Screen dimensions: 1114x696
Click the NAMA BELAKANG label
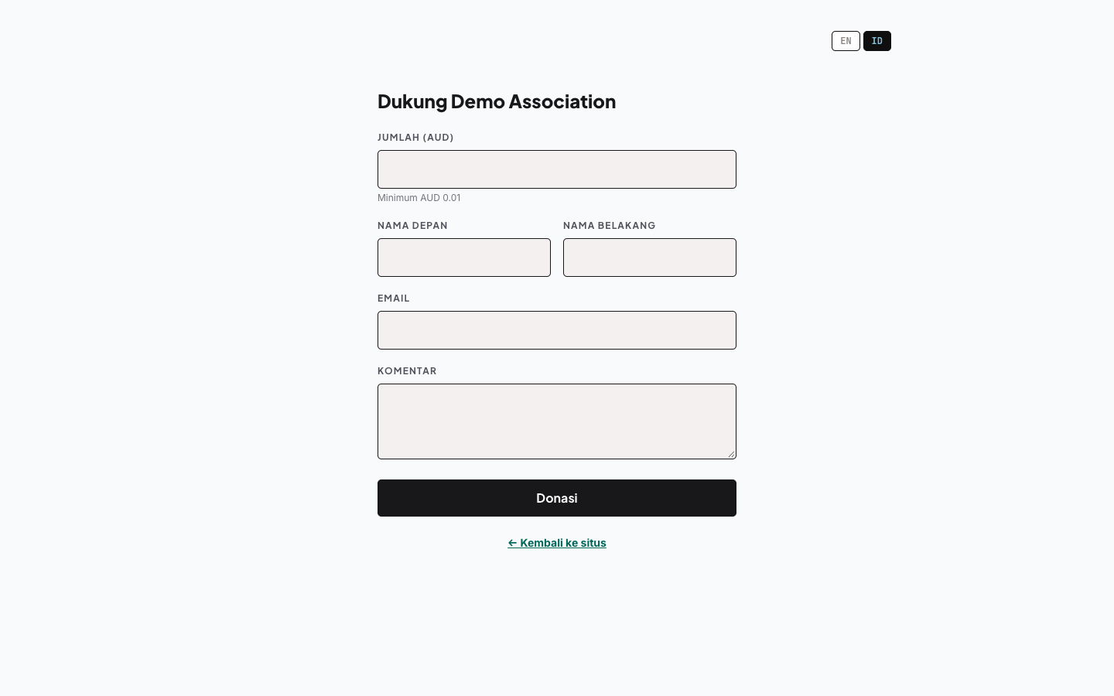pos(610,226)
